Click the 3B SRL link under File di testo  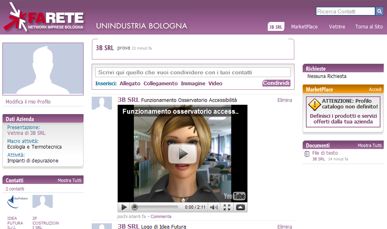(x=318, y=159)
